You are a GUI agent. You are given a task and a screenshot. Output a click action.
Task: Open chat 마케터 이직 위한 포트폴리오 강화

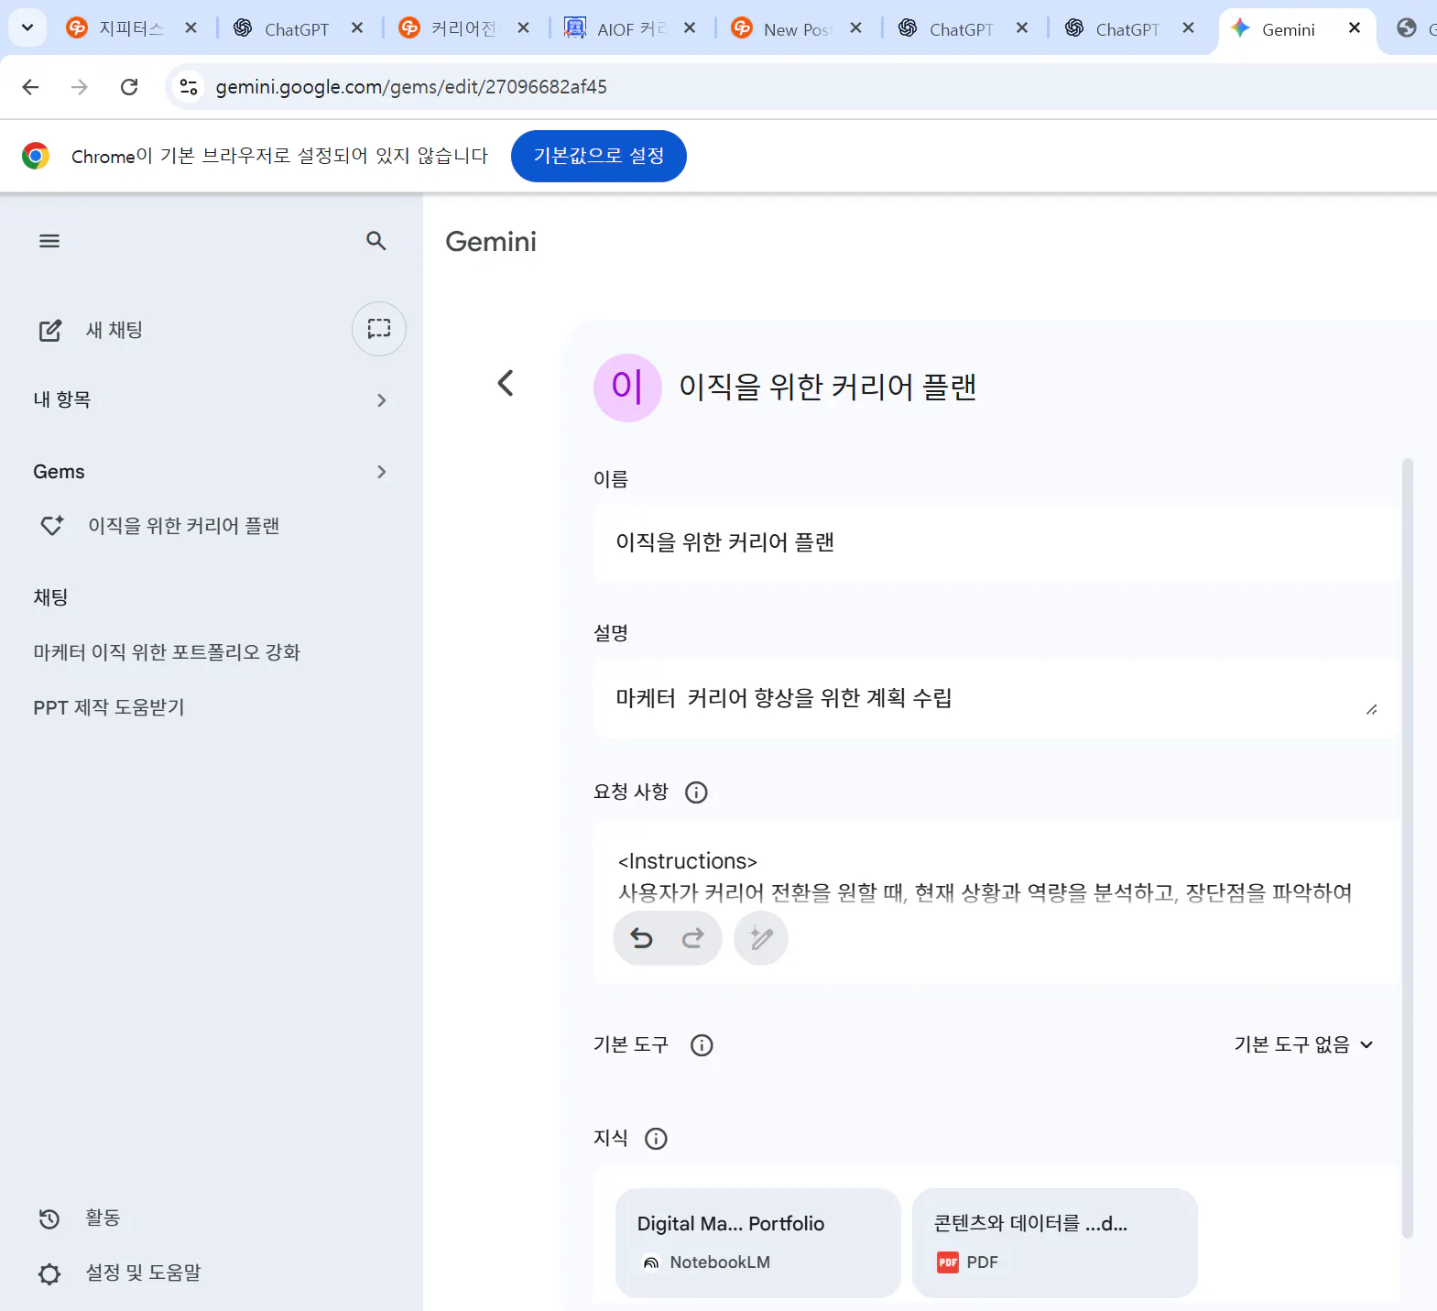pos(167,652)
